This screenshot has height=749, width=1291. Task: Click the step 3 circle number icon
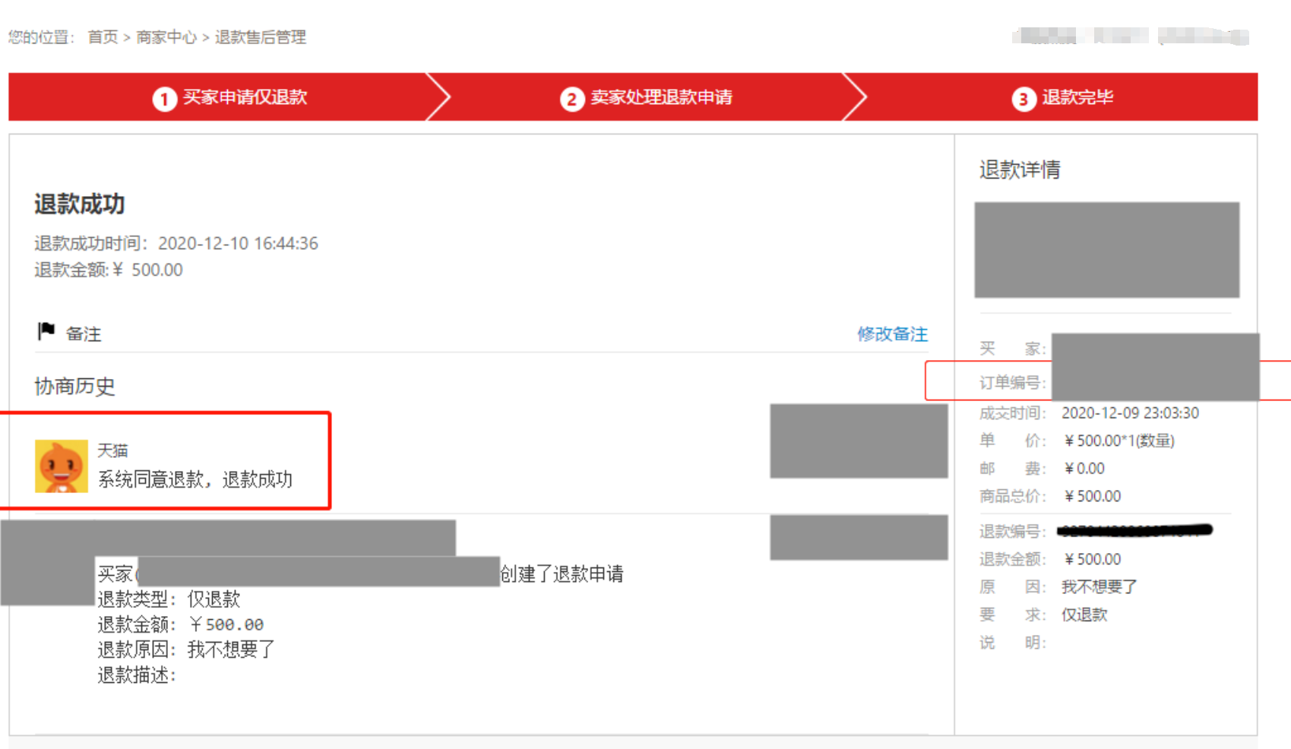pyautogui.click(x=1024, y=99)
